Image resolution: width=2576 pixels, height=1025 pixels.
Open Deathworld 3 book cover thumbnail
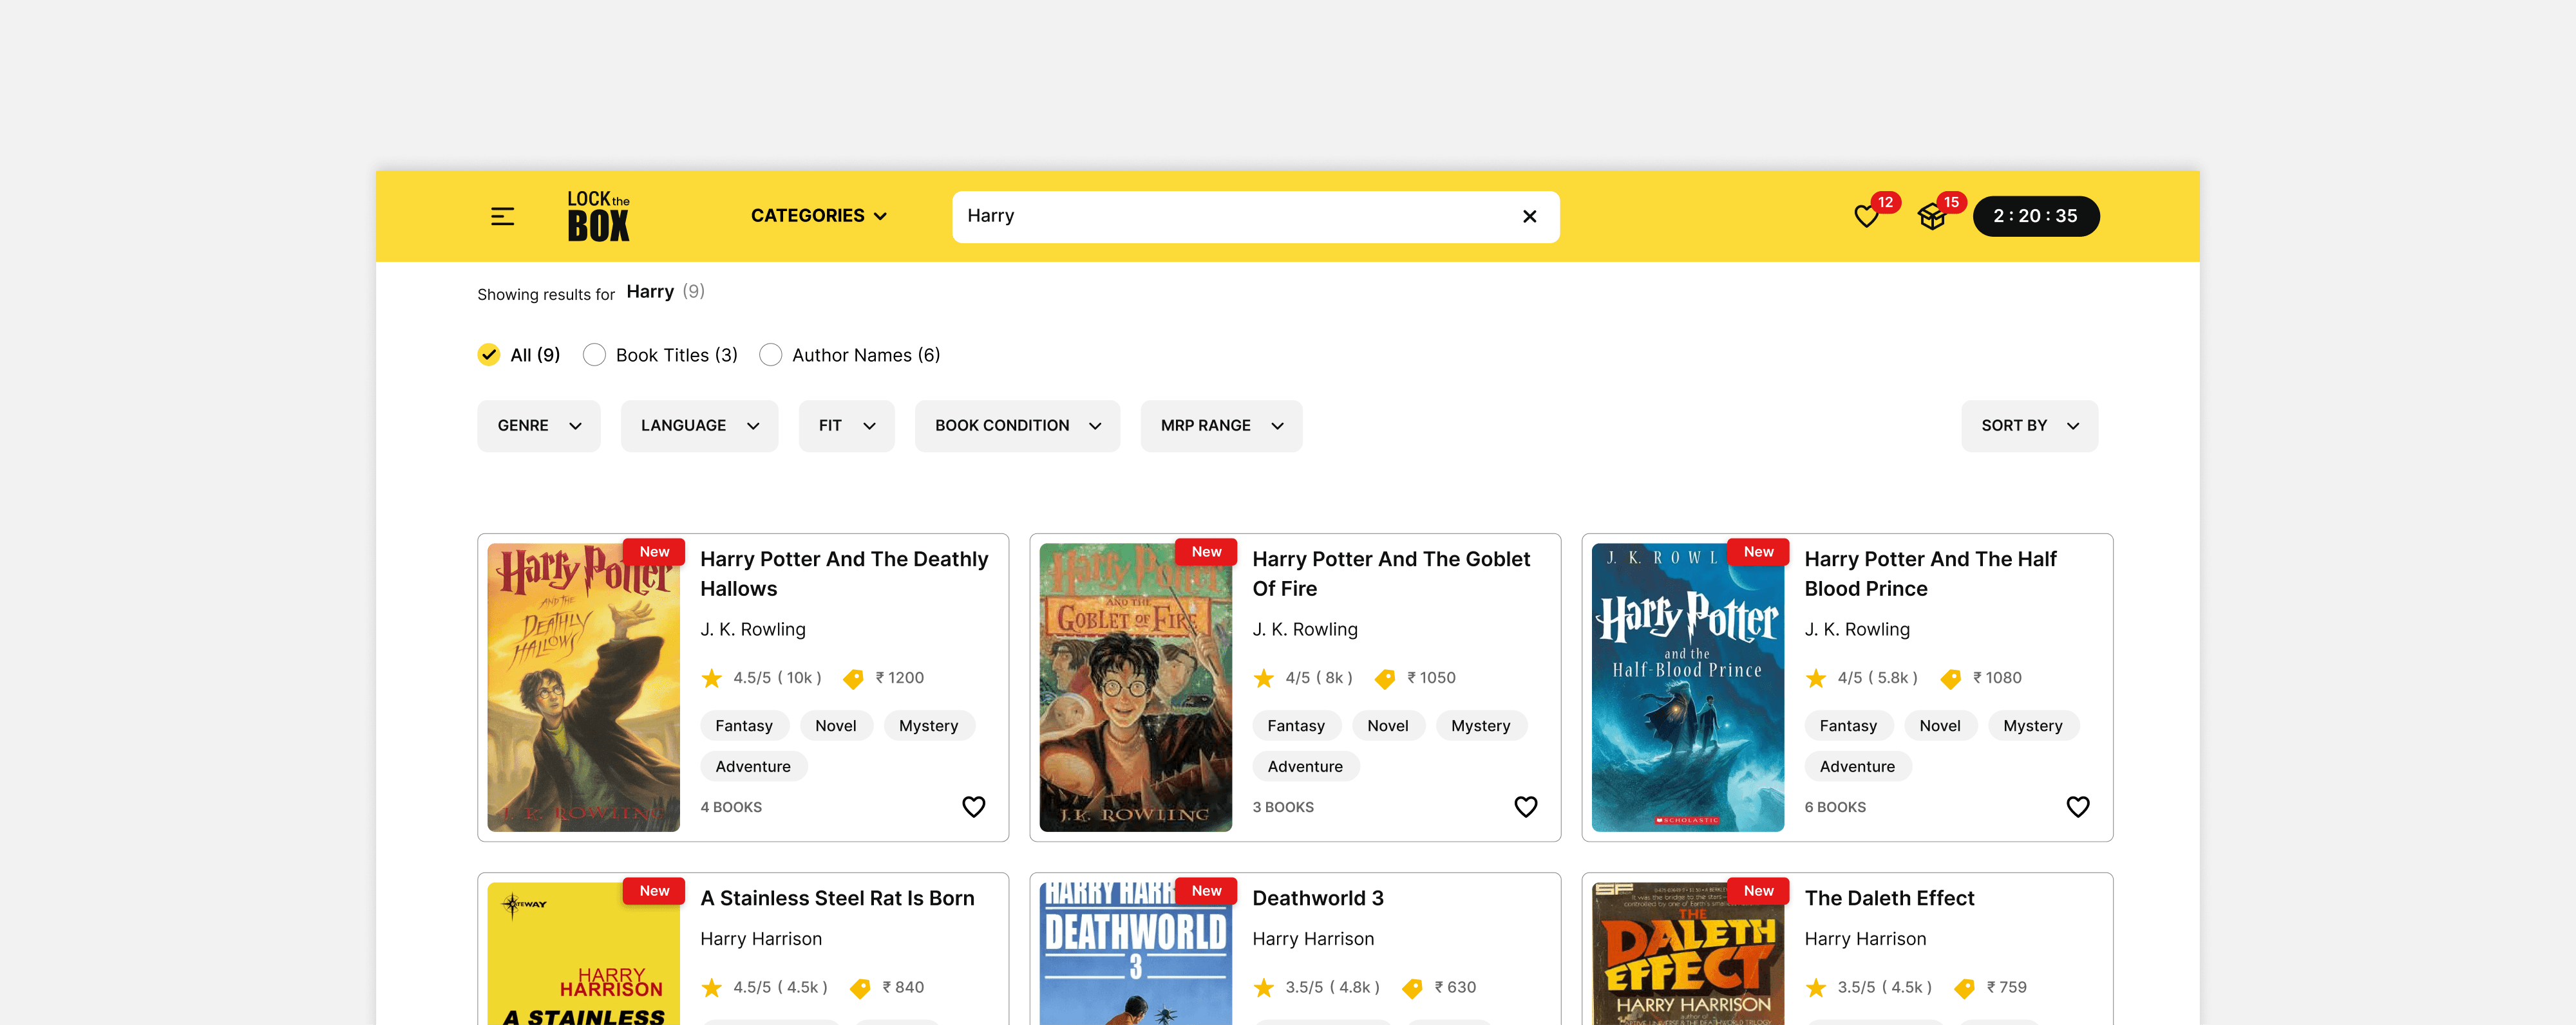pyautogui.click(x=1135, y=954)
